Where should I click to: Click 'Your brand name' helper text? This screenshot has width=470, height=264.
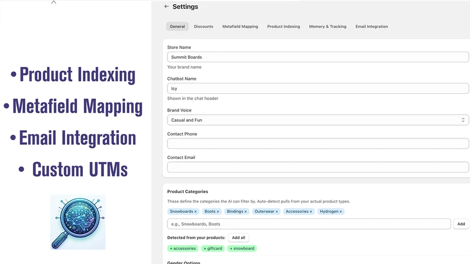[x=184, y=67]
